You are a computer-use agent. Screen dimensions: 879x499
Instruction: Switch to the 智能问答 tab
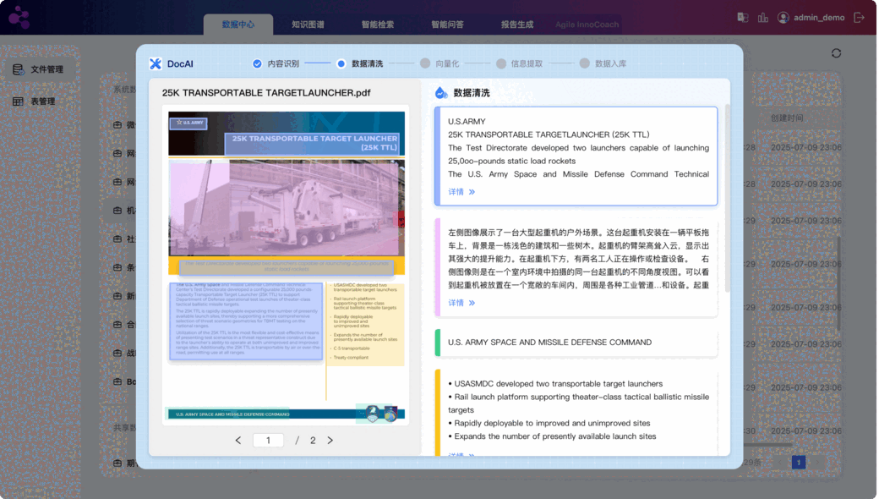[x=447, y=25]
